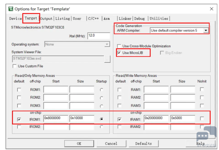
Task: Click the RAM3 Start address field
Action: pyautogui.click(x=156, y=106)
